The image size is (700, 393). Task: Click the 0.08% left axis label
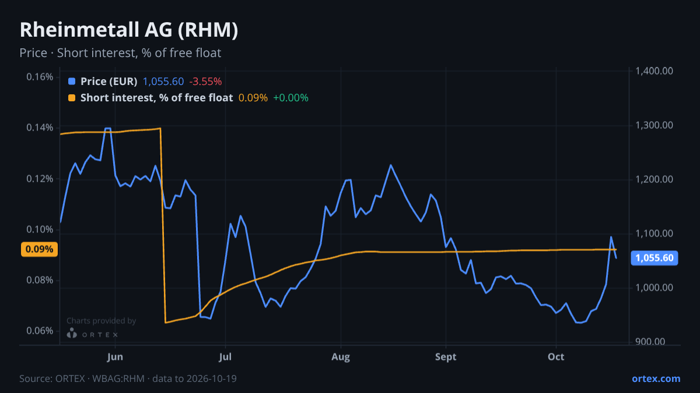(40, 280)
